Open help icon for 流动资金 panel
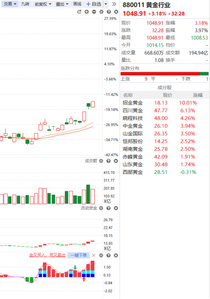The height and width of the screenshot is (299, 210). click(108, 208)
